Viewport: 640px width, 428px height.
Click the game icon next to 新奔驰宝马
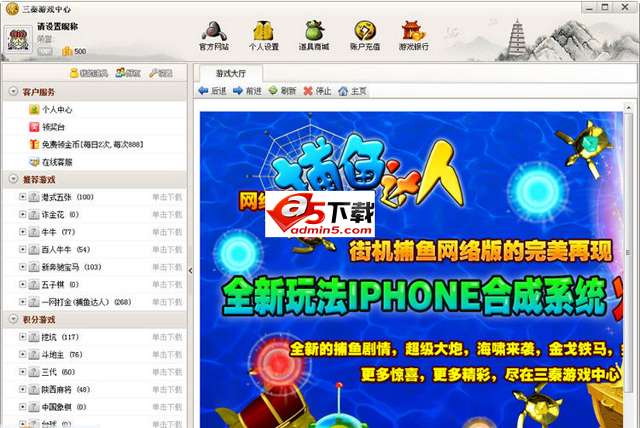tap(34, 267)
